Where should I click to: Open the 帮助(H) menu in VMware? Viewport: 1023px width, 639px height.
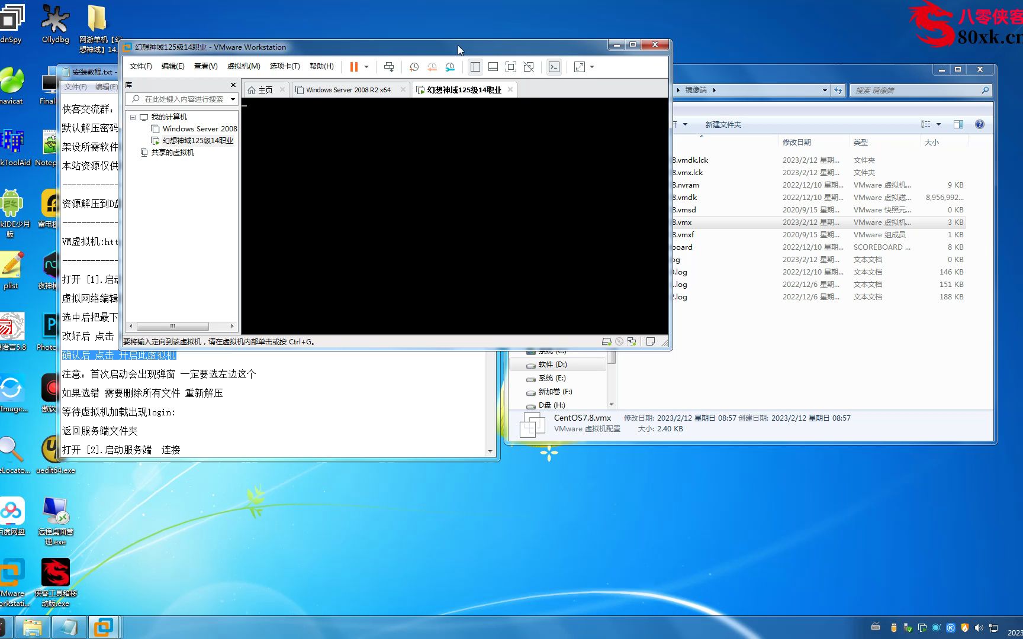[321, 66]
